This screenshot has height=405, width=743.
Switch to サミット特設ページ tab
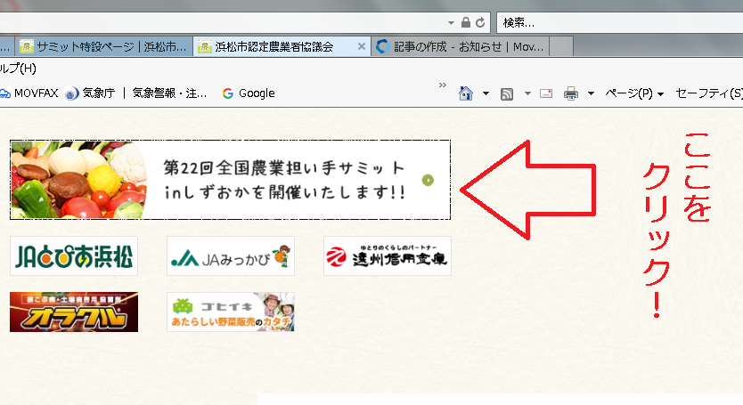[103, 46]
